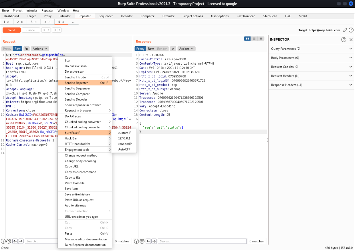Choose Copy as curl command

85,172
